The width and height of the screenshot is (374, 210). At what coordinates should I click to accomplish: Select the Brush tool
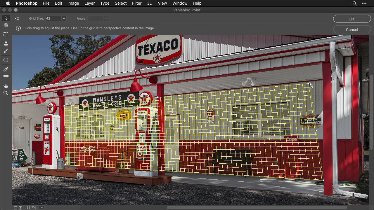pos(6,51)
